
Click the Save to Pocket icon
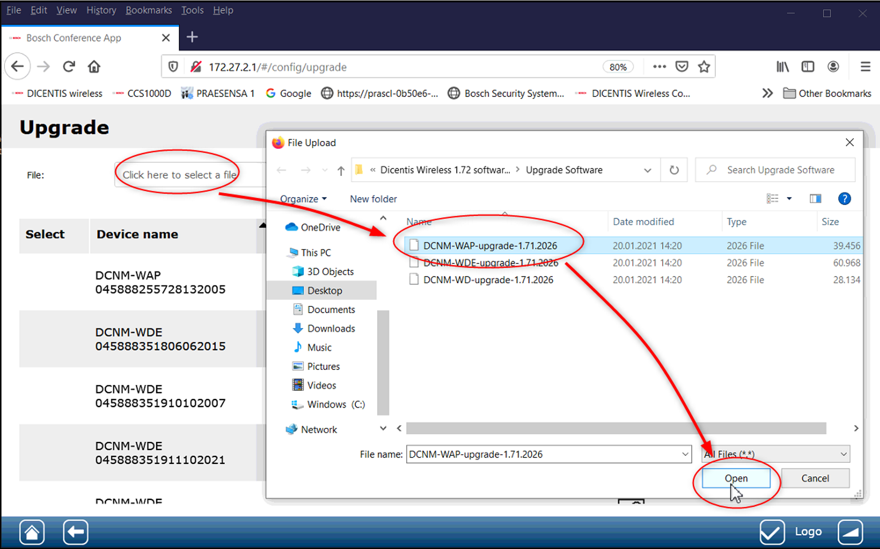(682, 67)
